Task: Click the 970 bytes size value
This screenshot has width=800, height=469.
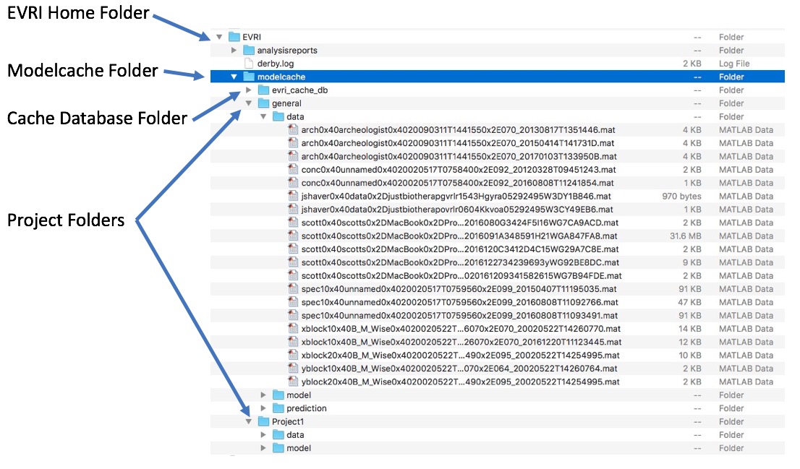Action: pyautogui.click(x=681, y=197)
